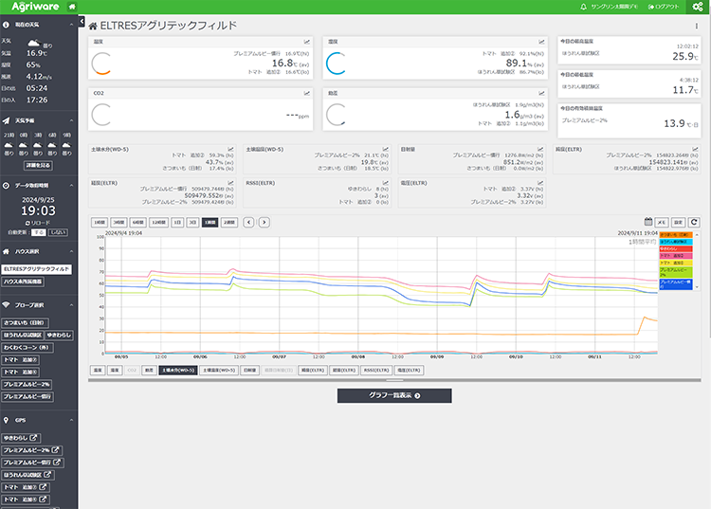
Task: Click the blue プレミアムルビー legend swatch
Action: (x=675, y=283)
